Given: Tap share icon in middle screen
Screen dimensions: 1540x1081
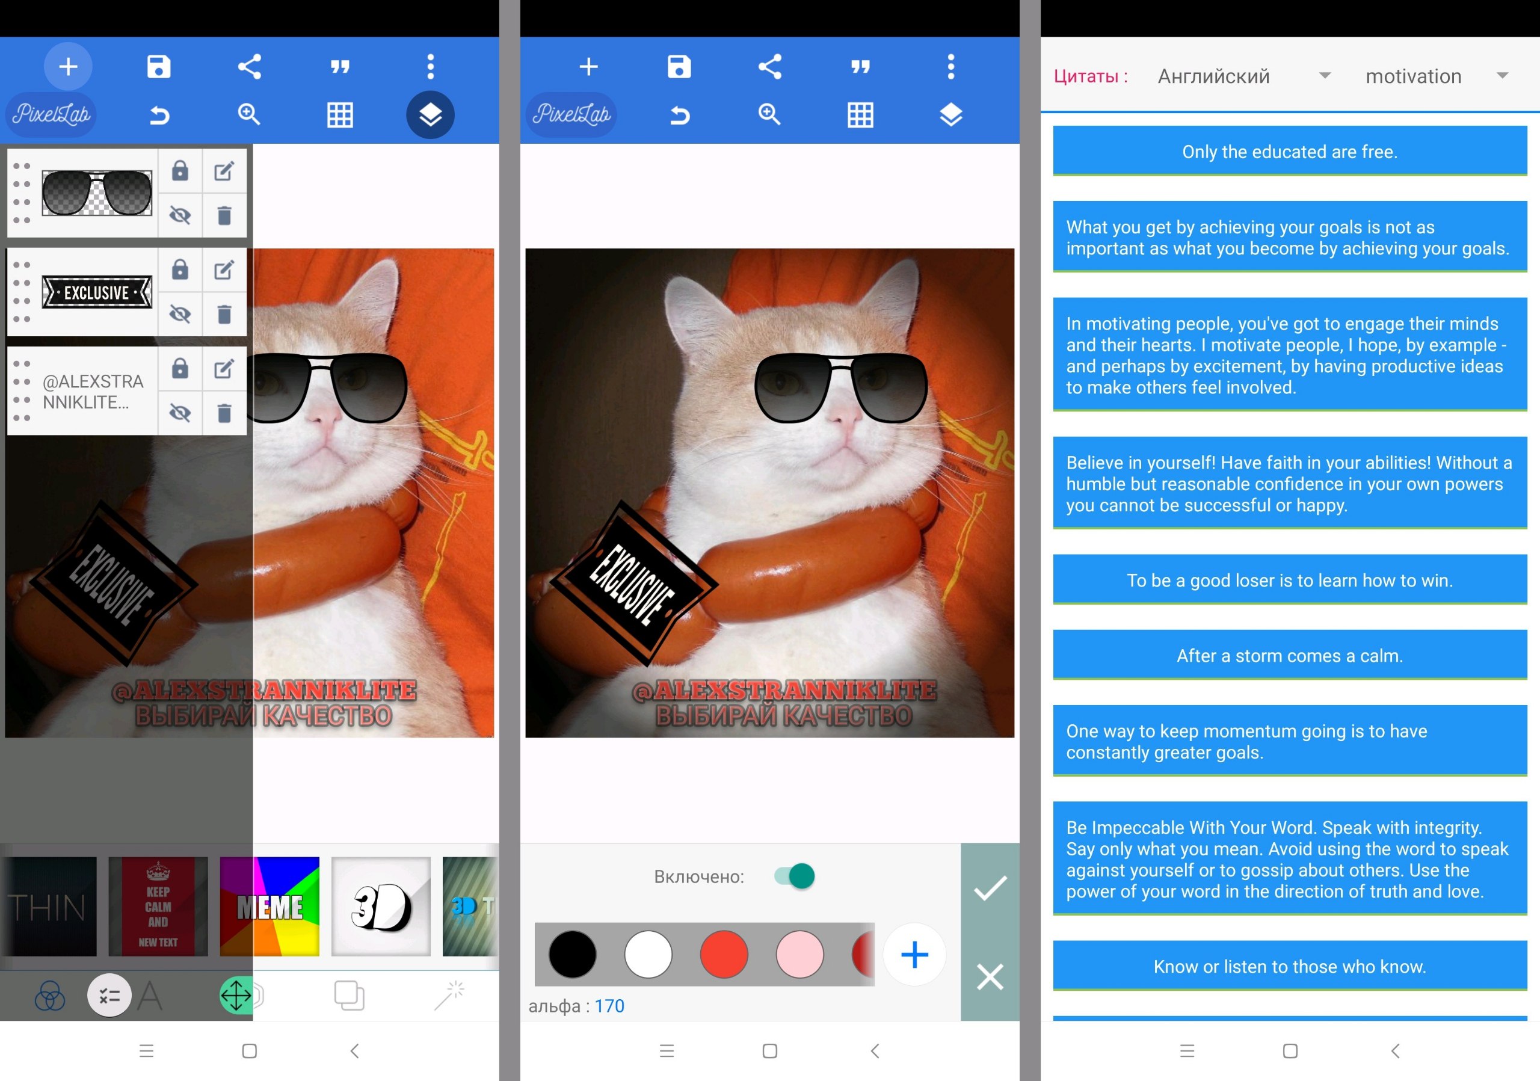Looking at the screenshot, I should 769,66.
